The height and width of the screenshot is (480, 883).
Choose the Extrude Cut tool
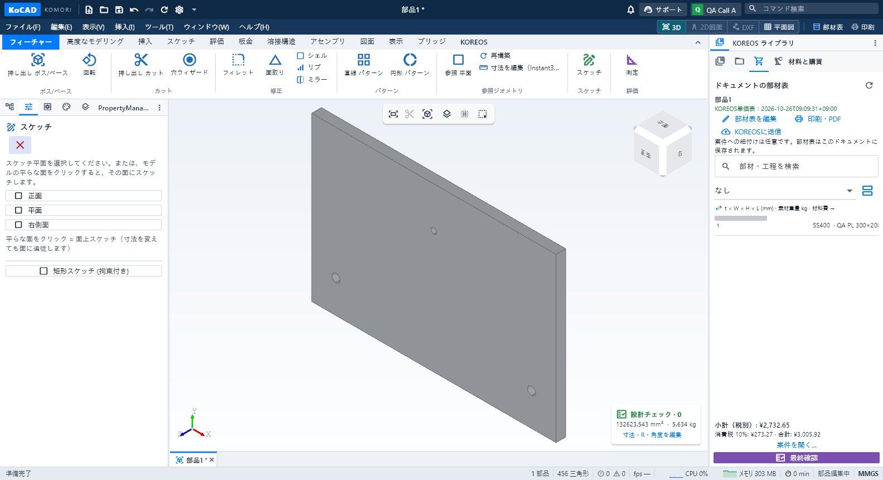tap(141, 65)
